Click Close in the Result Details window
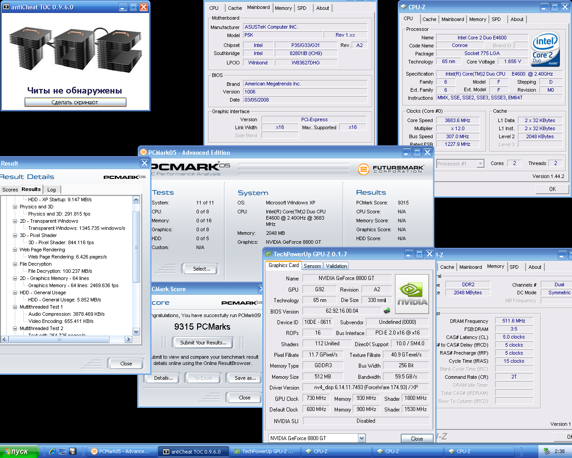 click(126, 364)
